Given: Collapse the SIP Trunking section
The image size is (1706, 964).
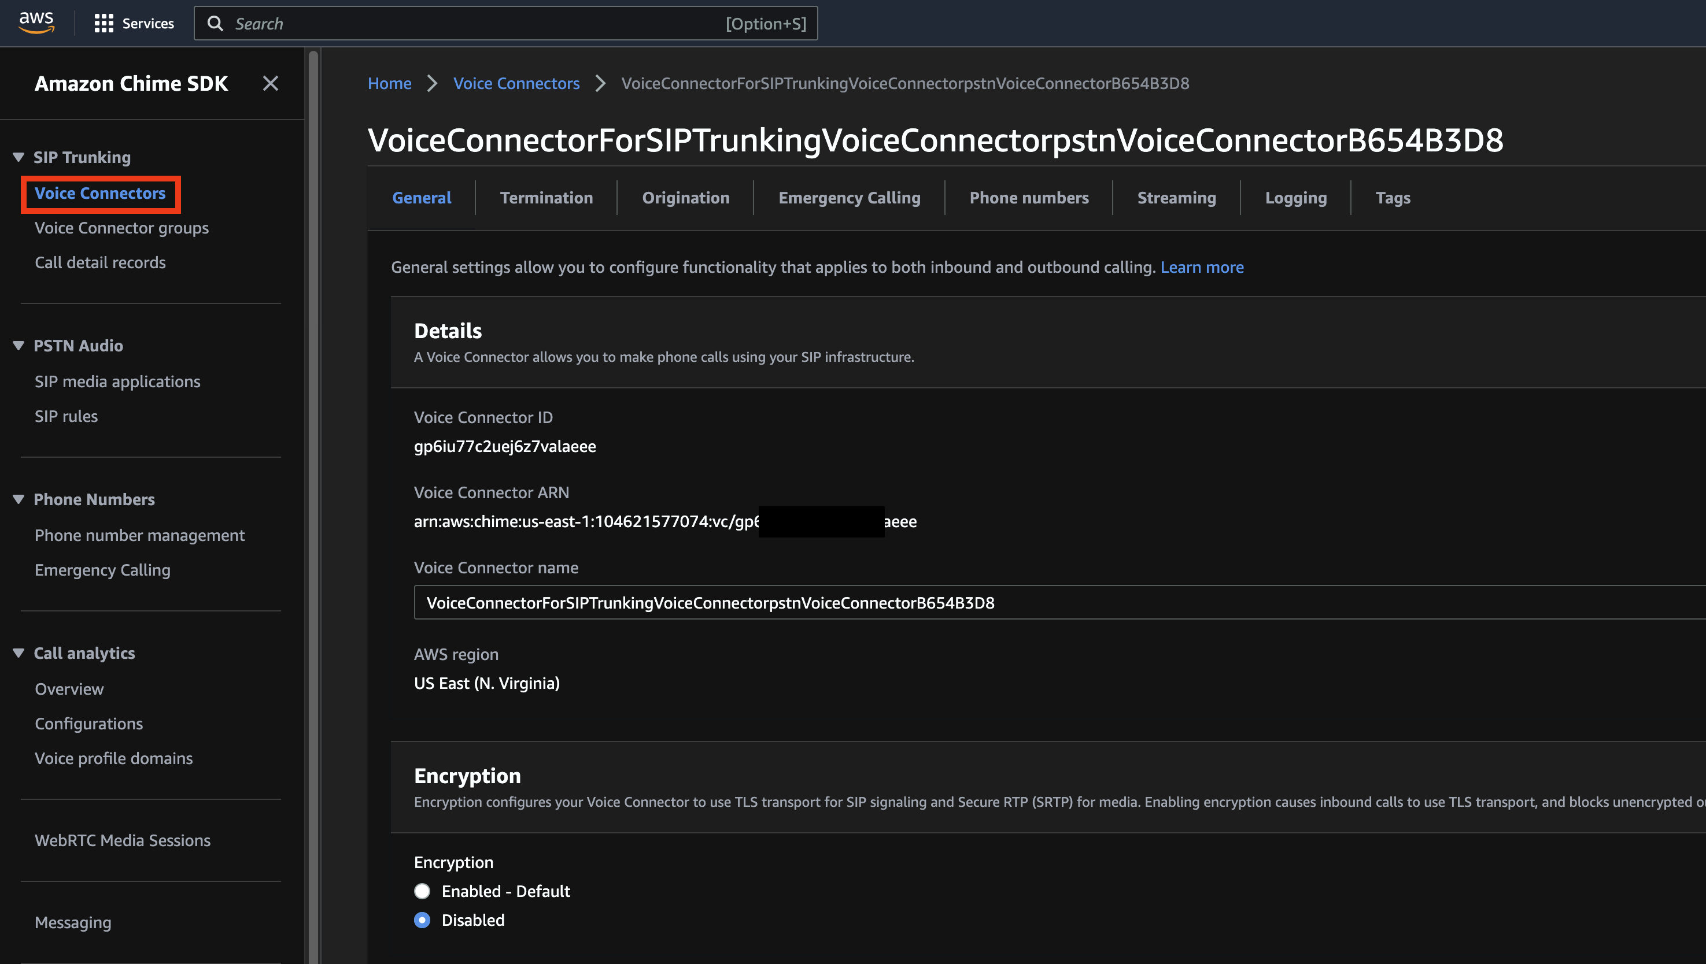Looking at the screenshot, I should coord(19,157).
